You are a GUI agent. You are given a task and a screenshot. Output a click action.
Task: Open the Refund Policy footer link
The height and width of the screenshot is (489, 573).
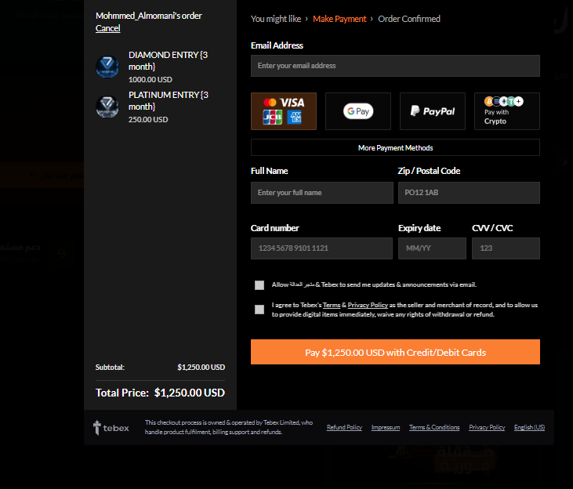click(344, 427)
